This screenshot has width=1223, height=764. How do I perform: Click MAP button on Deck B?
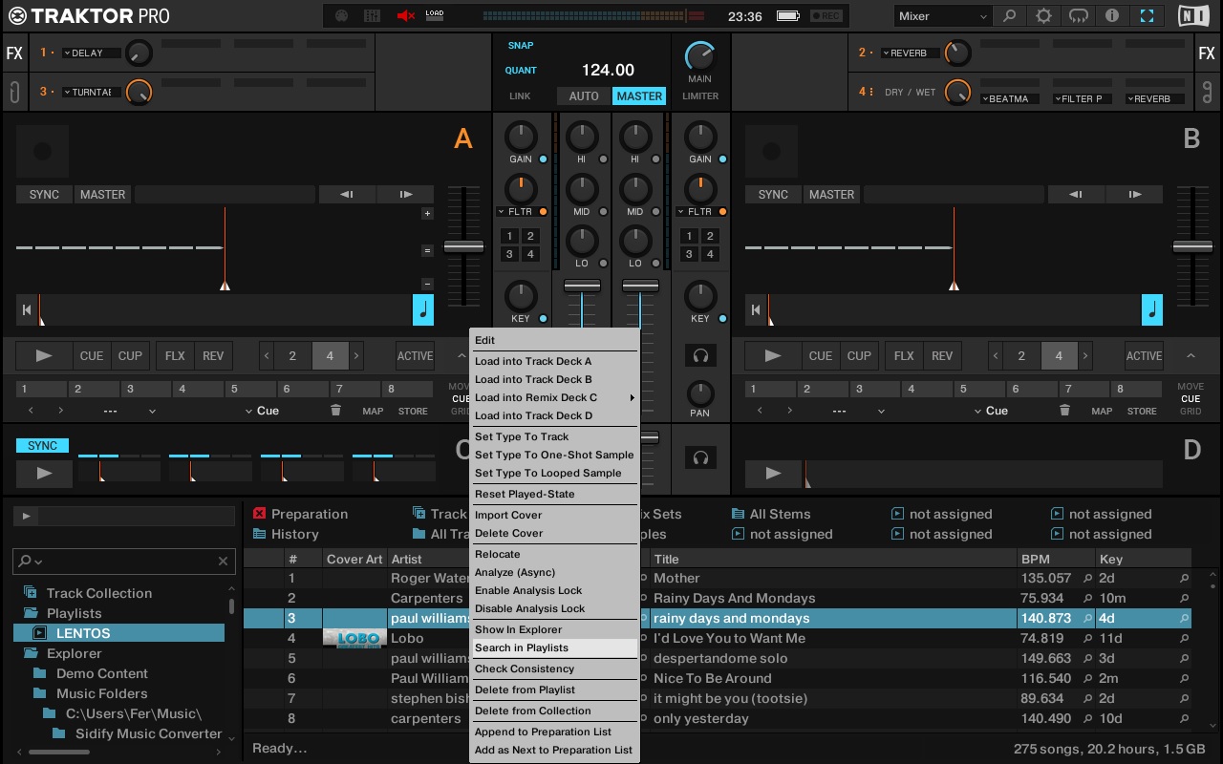click(1102, 412)
